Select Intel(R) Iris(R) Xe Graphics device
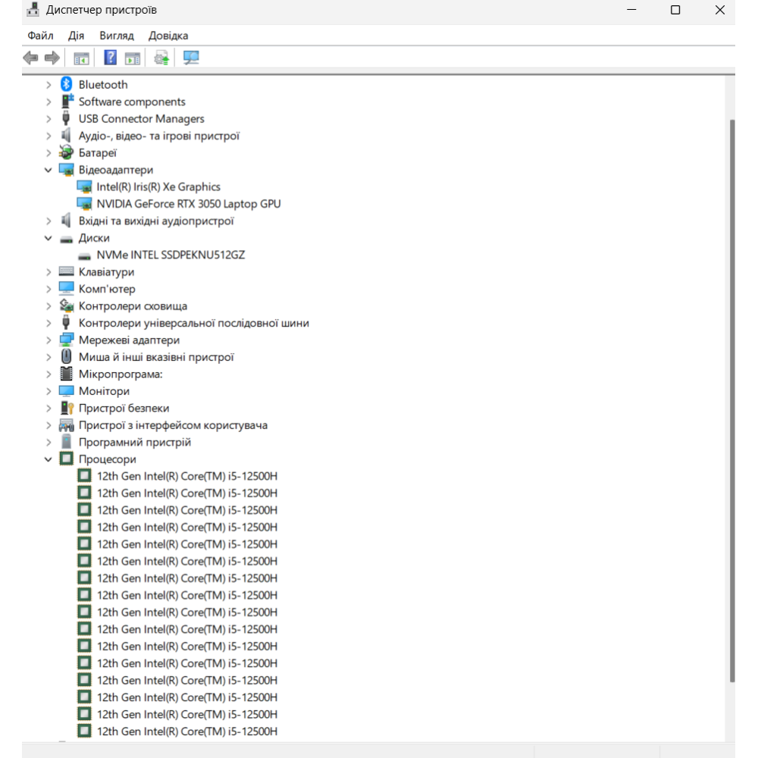The image size is (758, 758). click(x=158, y=186)
